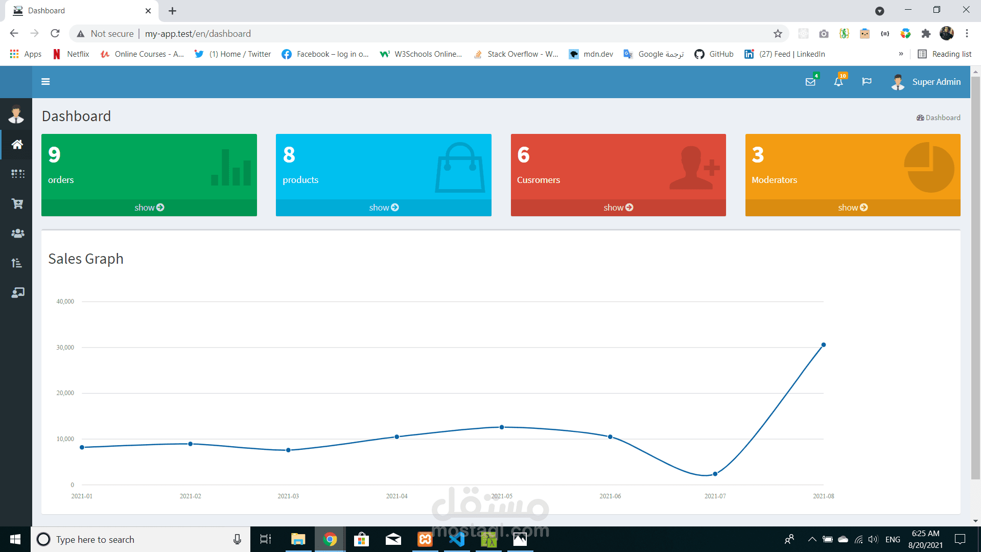Open the notifications bell icon
The image size is (981, 552).
click(x=838, y=82)
